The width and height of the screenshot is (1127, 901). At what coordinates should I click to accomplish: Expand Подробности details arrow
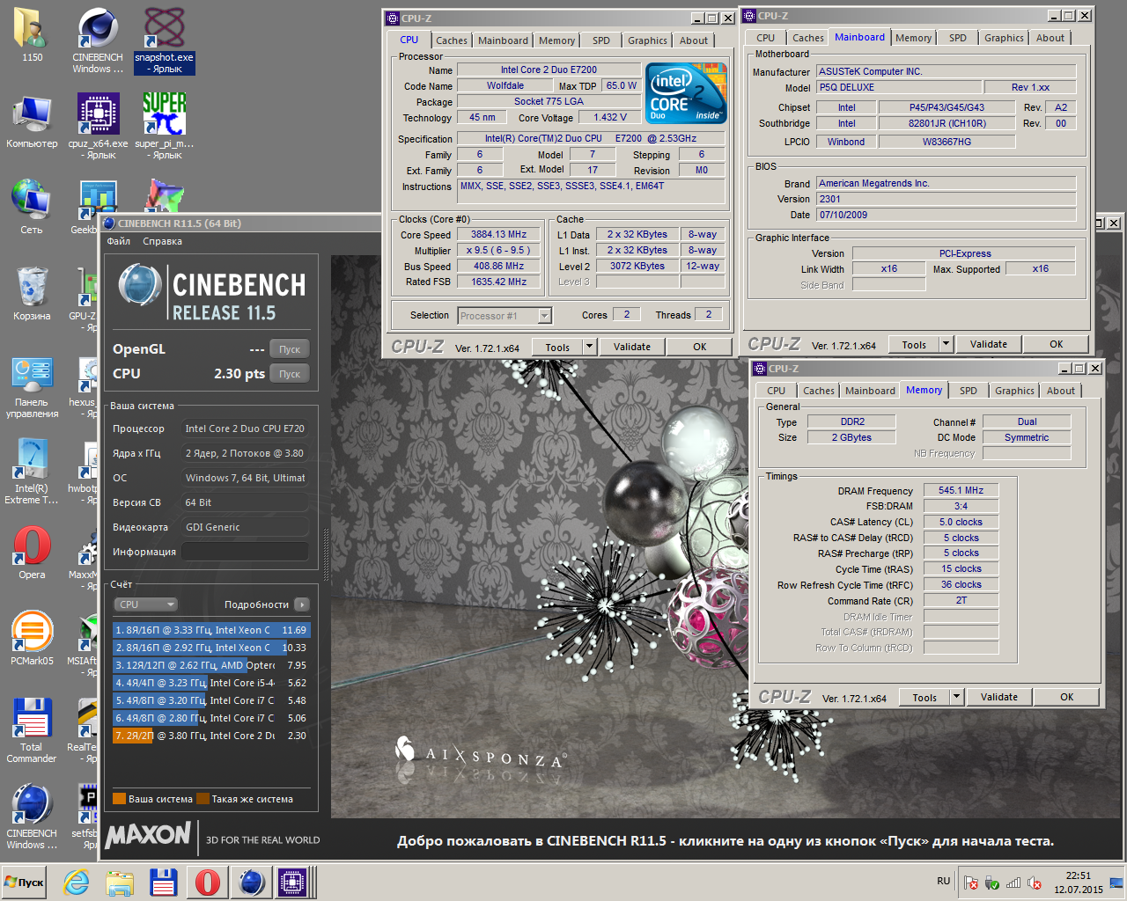click(302, 604)
